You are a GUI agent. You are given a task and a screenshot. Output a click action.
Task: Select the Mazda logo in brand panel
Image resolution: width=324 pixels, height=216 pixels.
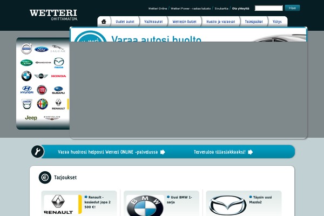(59, 63)
